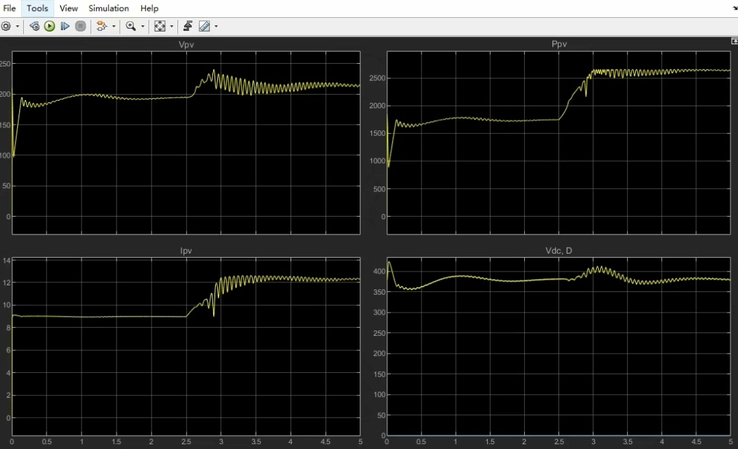Click the 2.5 x-axis tick under Ipv plot

[186, 441]
